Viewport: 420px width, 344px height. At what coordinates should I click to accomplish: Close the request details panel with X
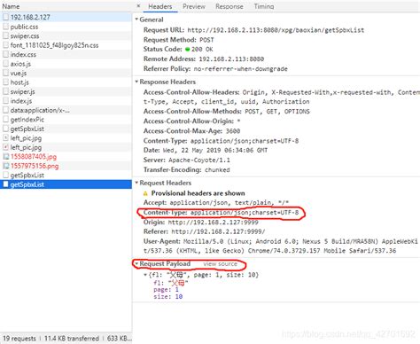coord(138,6)
